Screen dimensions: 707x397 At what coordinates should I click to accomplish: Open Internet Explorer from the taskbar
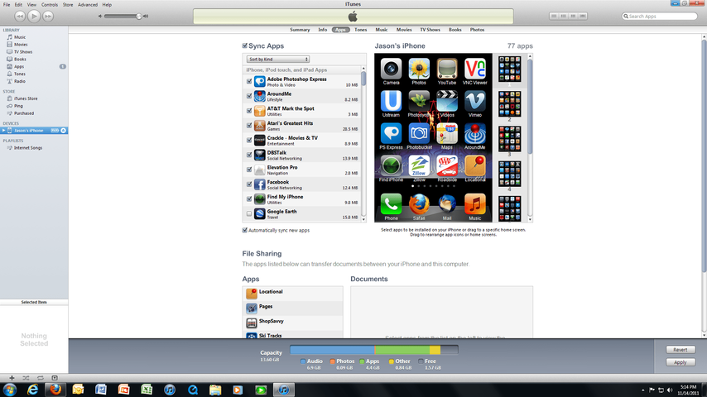click(x=32, y=390)
